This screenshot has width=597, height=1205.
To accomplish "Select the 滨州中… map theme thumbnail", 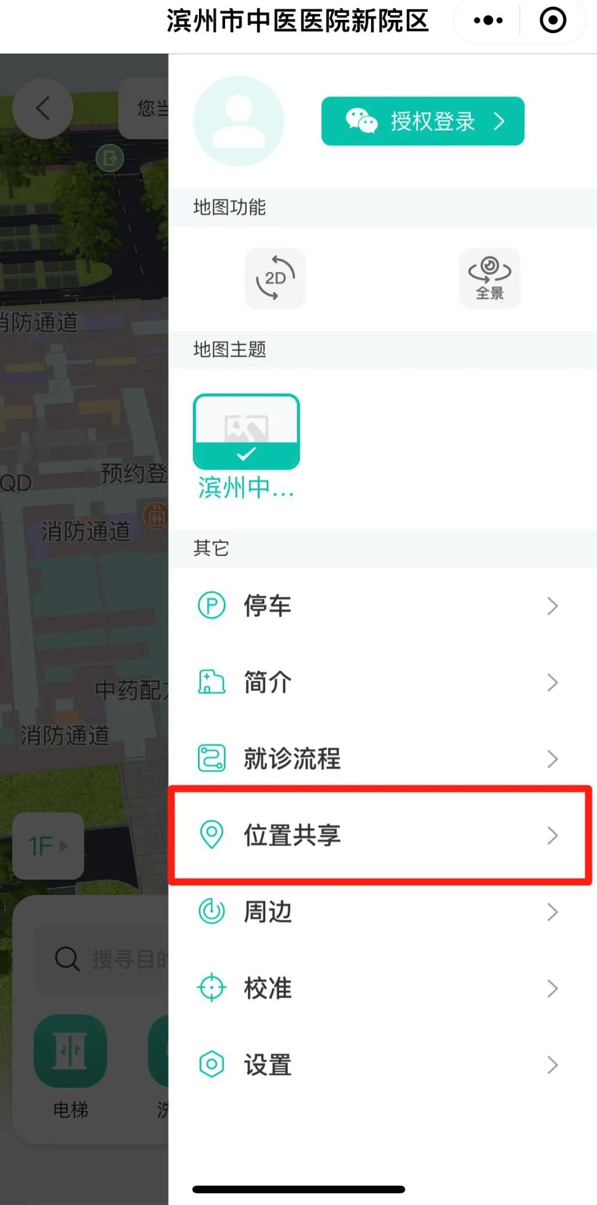I will (247, 432).
